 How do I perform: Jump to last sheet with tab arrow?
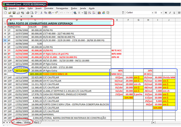[13, 123]
